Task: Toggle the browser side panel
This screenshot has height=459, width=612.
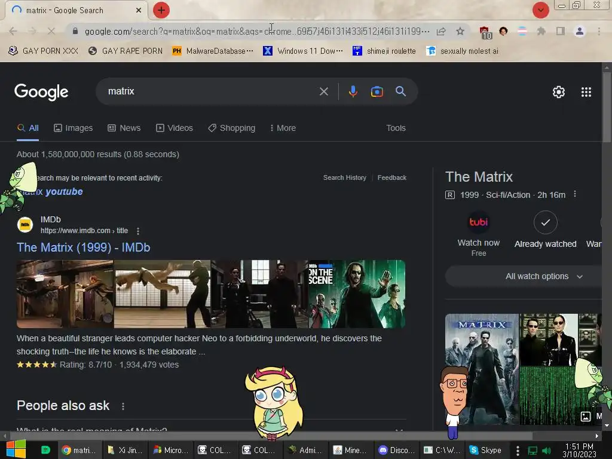Action: (x=561, y=31)
